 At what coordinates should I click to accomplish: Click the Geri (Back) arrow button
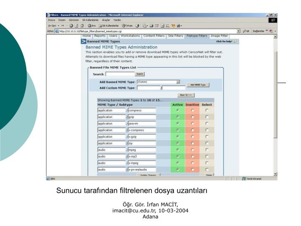click(x=52, y=26)
